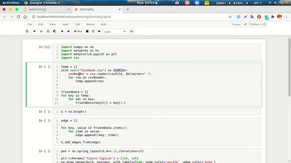291x163 pixels.
Task: Click the Trusted notebook indicator
Action: tap(236, 24)
